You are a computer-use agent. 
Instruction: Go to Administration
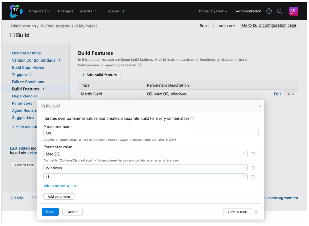(x=249, y=11)
